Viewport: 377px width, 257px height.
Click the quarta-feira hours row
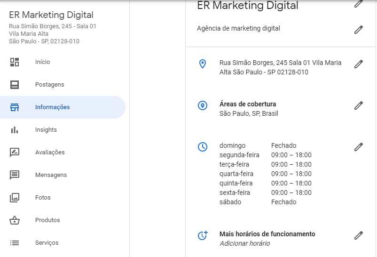266,174
